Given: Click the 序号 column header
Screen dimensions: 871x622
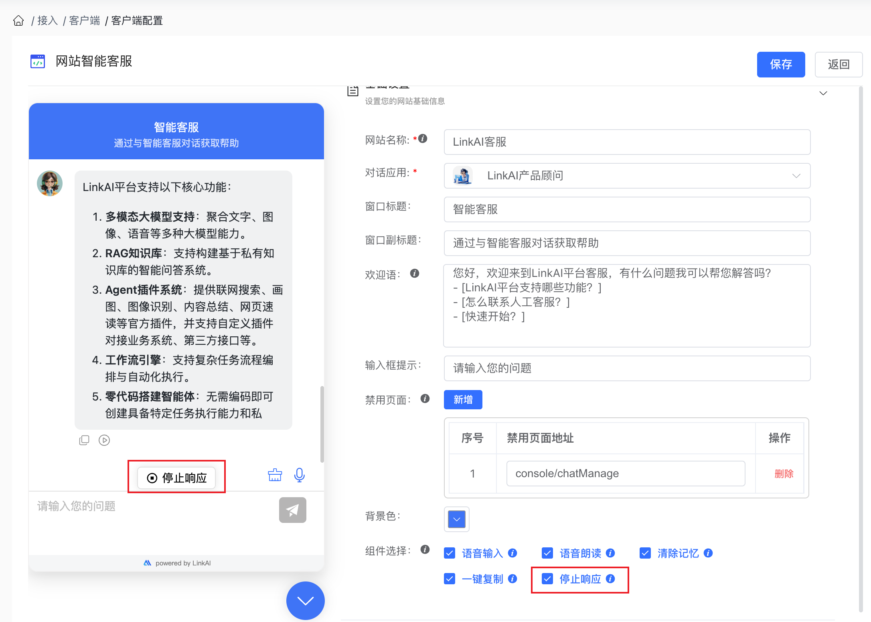Looking at the screenshot, I should [472, 438].
